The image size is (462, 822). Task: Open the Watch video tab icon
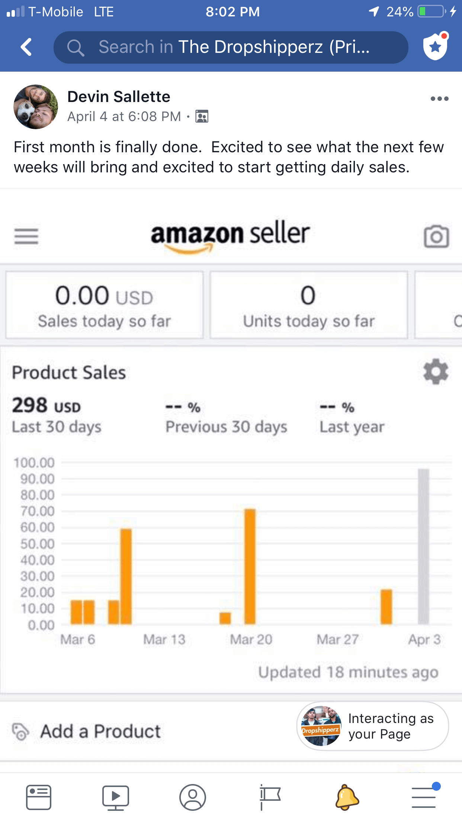click(x=116, y=797)
